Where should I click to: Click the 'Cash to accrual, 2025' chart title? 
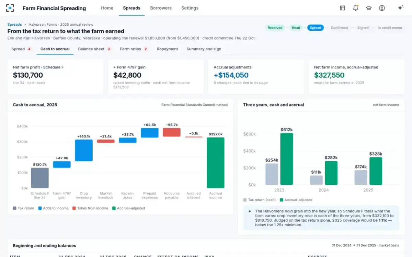point(35,105)
